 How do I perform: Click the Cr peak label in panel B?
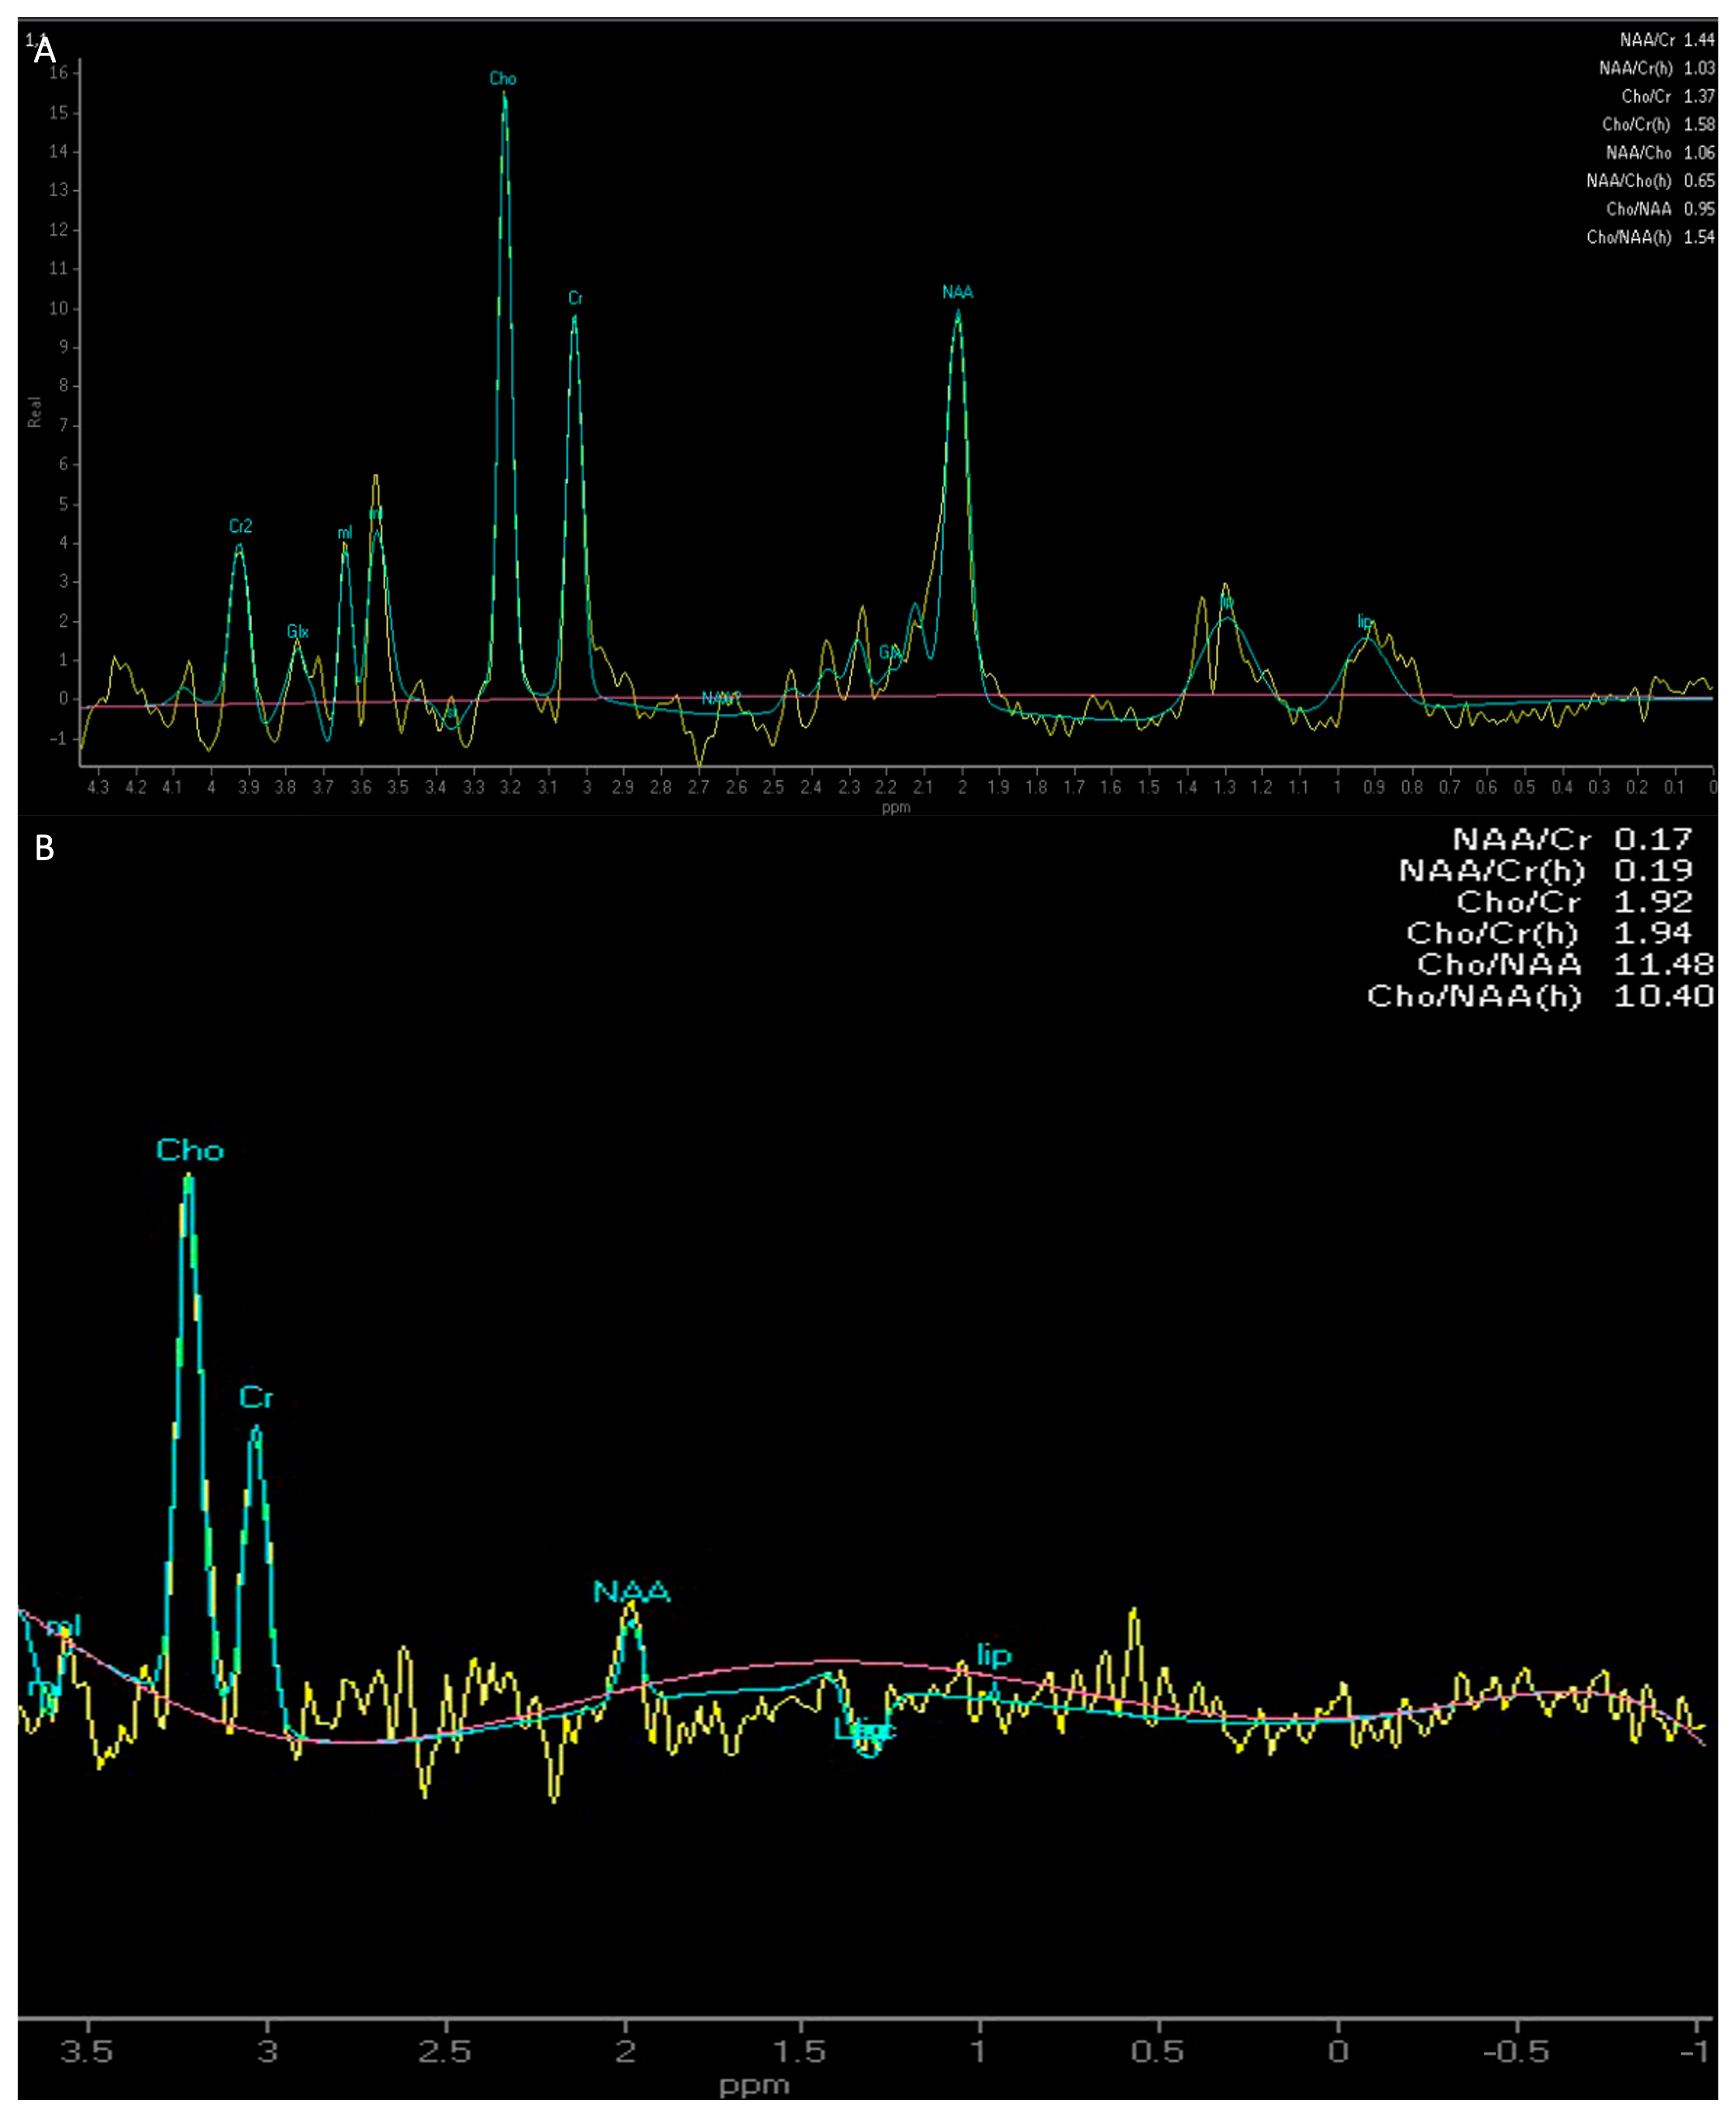click(256, 1398)
